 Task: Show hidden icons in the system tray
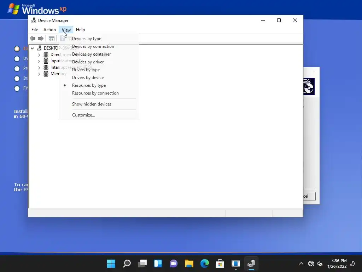click(301, 263)
